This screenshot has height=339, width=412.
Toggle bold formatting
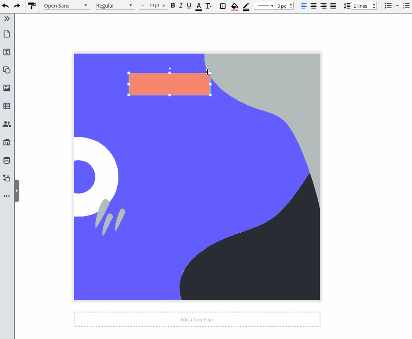[173, 5]
